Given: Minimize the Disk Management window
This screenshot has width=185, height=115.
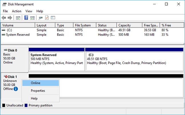Looking at the screenshot, I should (154, 4).
